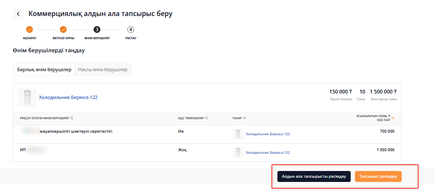Open Холодильник Бирюса-122 header link

pyautogui.click(x=68, y=97)
